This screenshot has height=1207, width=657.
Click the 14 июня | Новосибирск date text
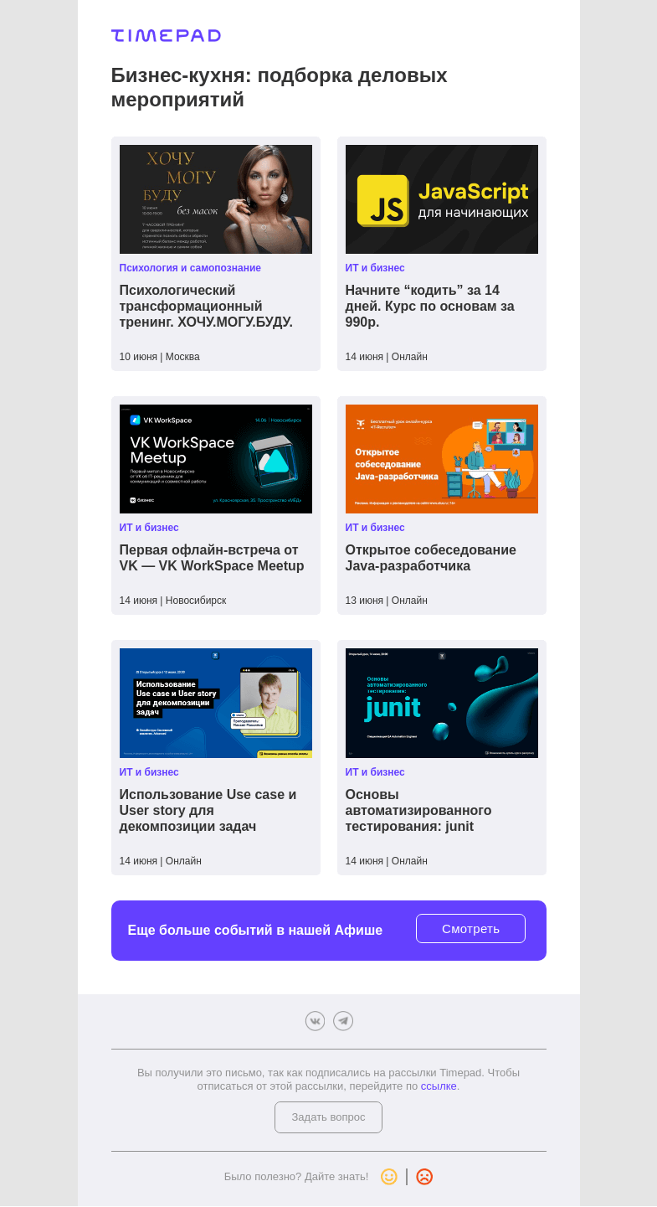pos(173,601)
